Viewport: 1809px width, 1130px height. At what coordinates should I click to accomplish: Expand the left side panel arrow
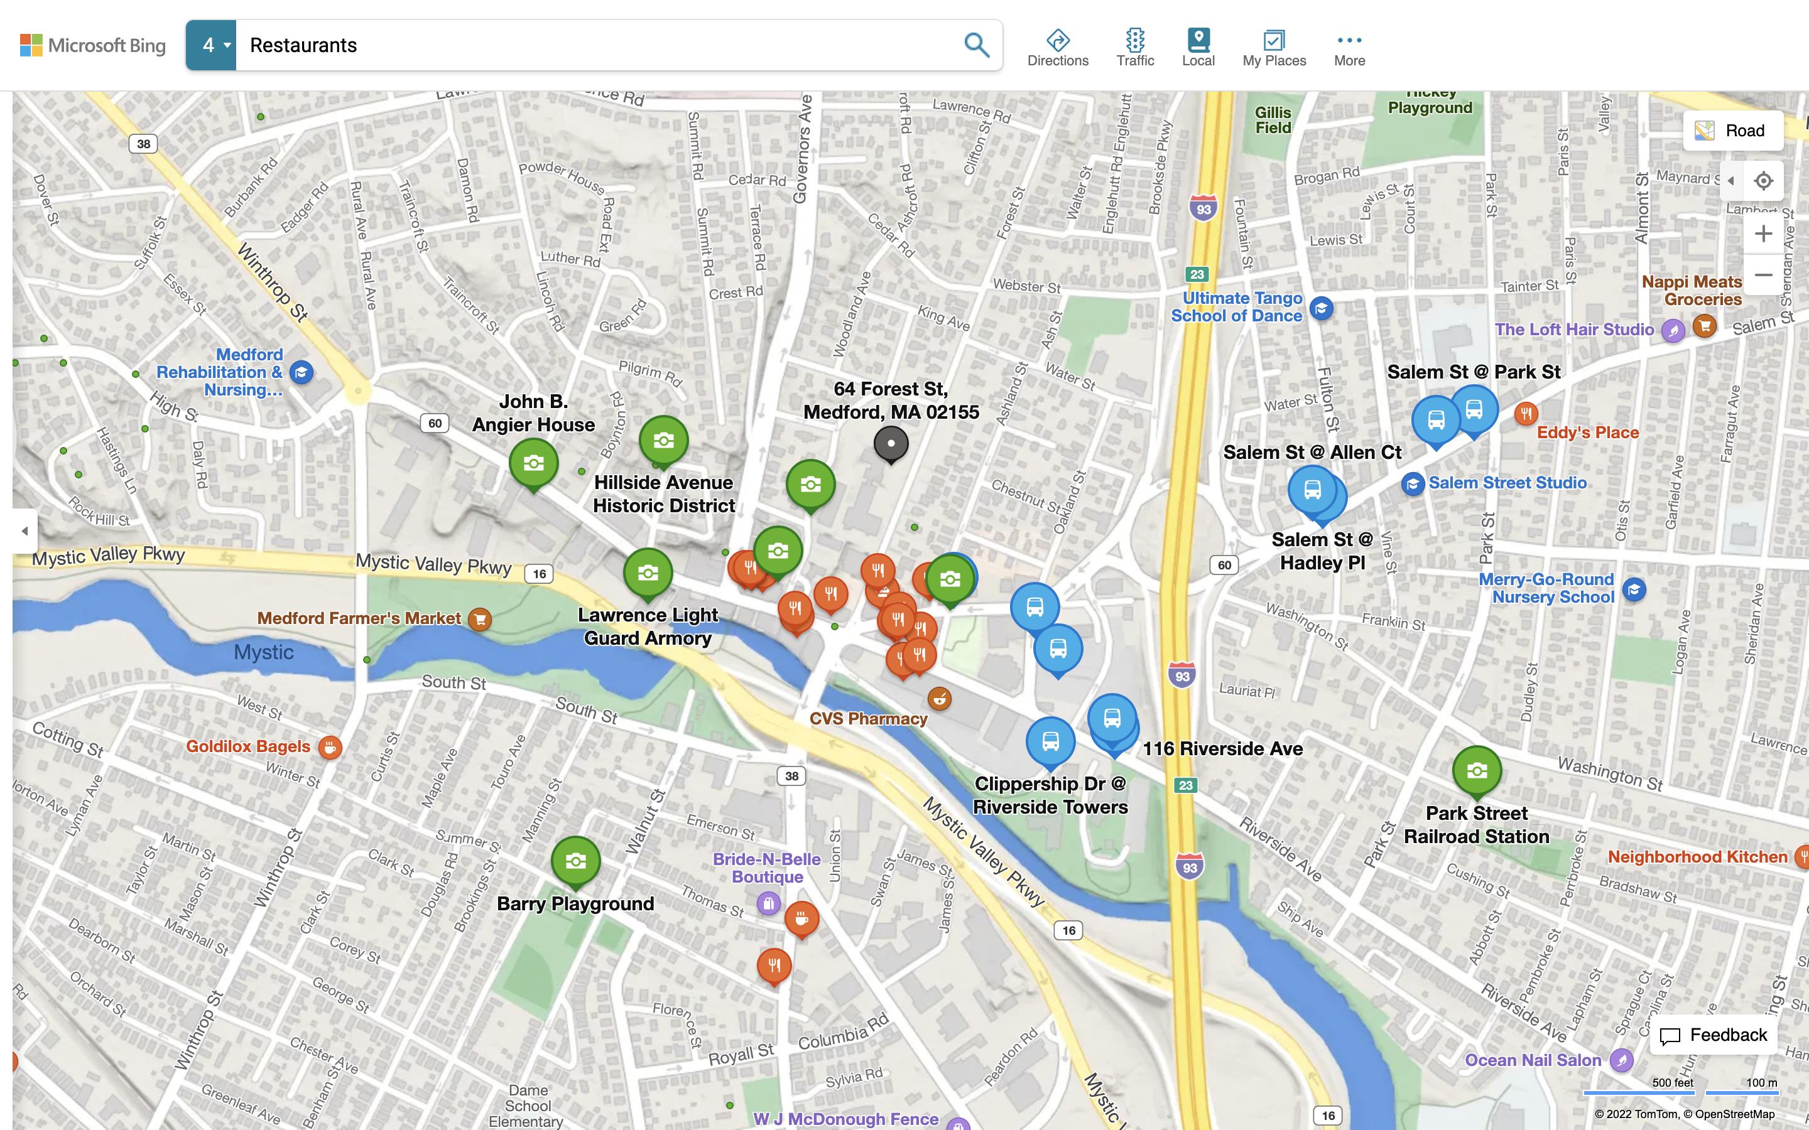24,531
